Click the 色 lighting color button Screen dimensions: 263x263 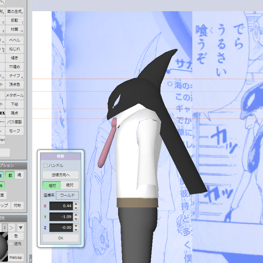point(16,236)
